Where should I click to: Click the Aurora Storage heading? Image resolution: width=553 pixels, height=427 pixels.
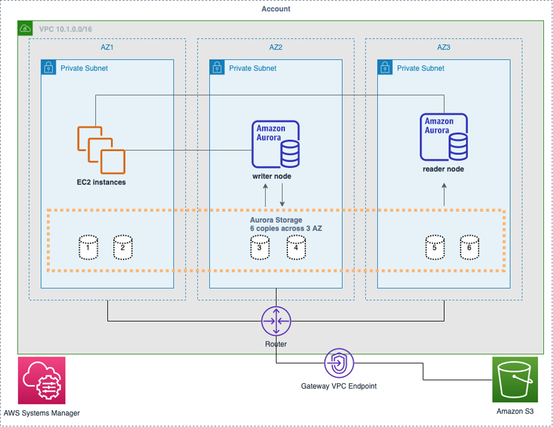point(276,220)
